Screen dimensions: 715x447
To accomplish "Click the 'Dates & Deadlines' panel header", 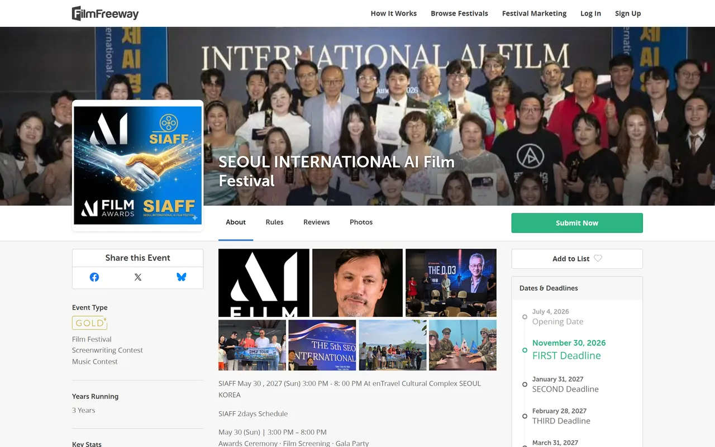I will (x=577, y=288).
